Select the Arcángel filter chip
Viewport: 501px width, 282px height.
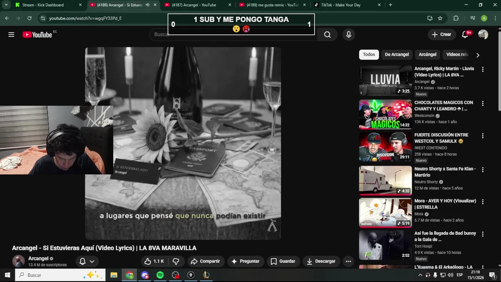click(x=427, y=54)
